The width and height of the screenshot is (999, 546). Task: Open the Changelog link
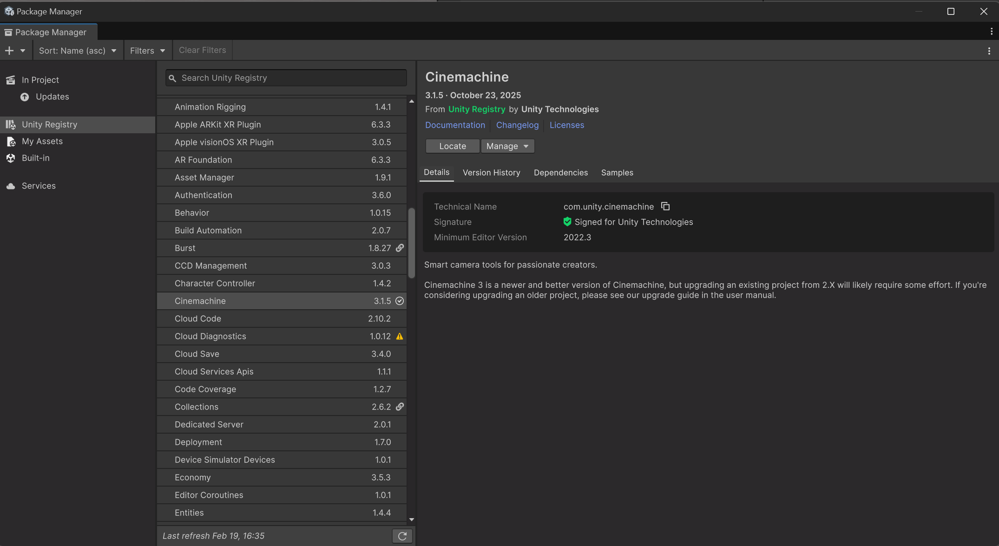(517, 125)
